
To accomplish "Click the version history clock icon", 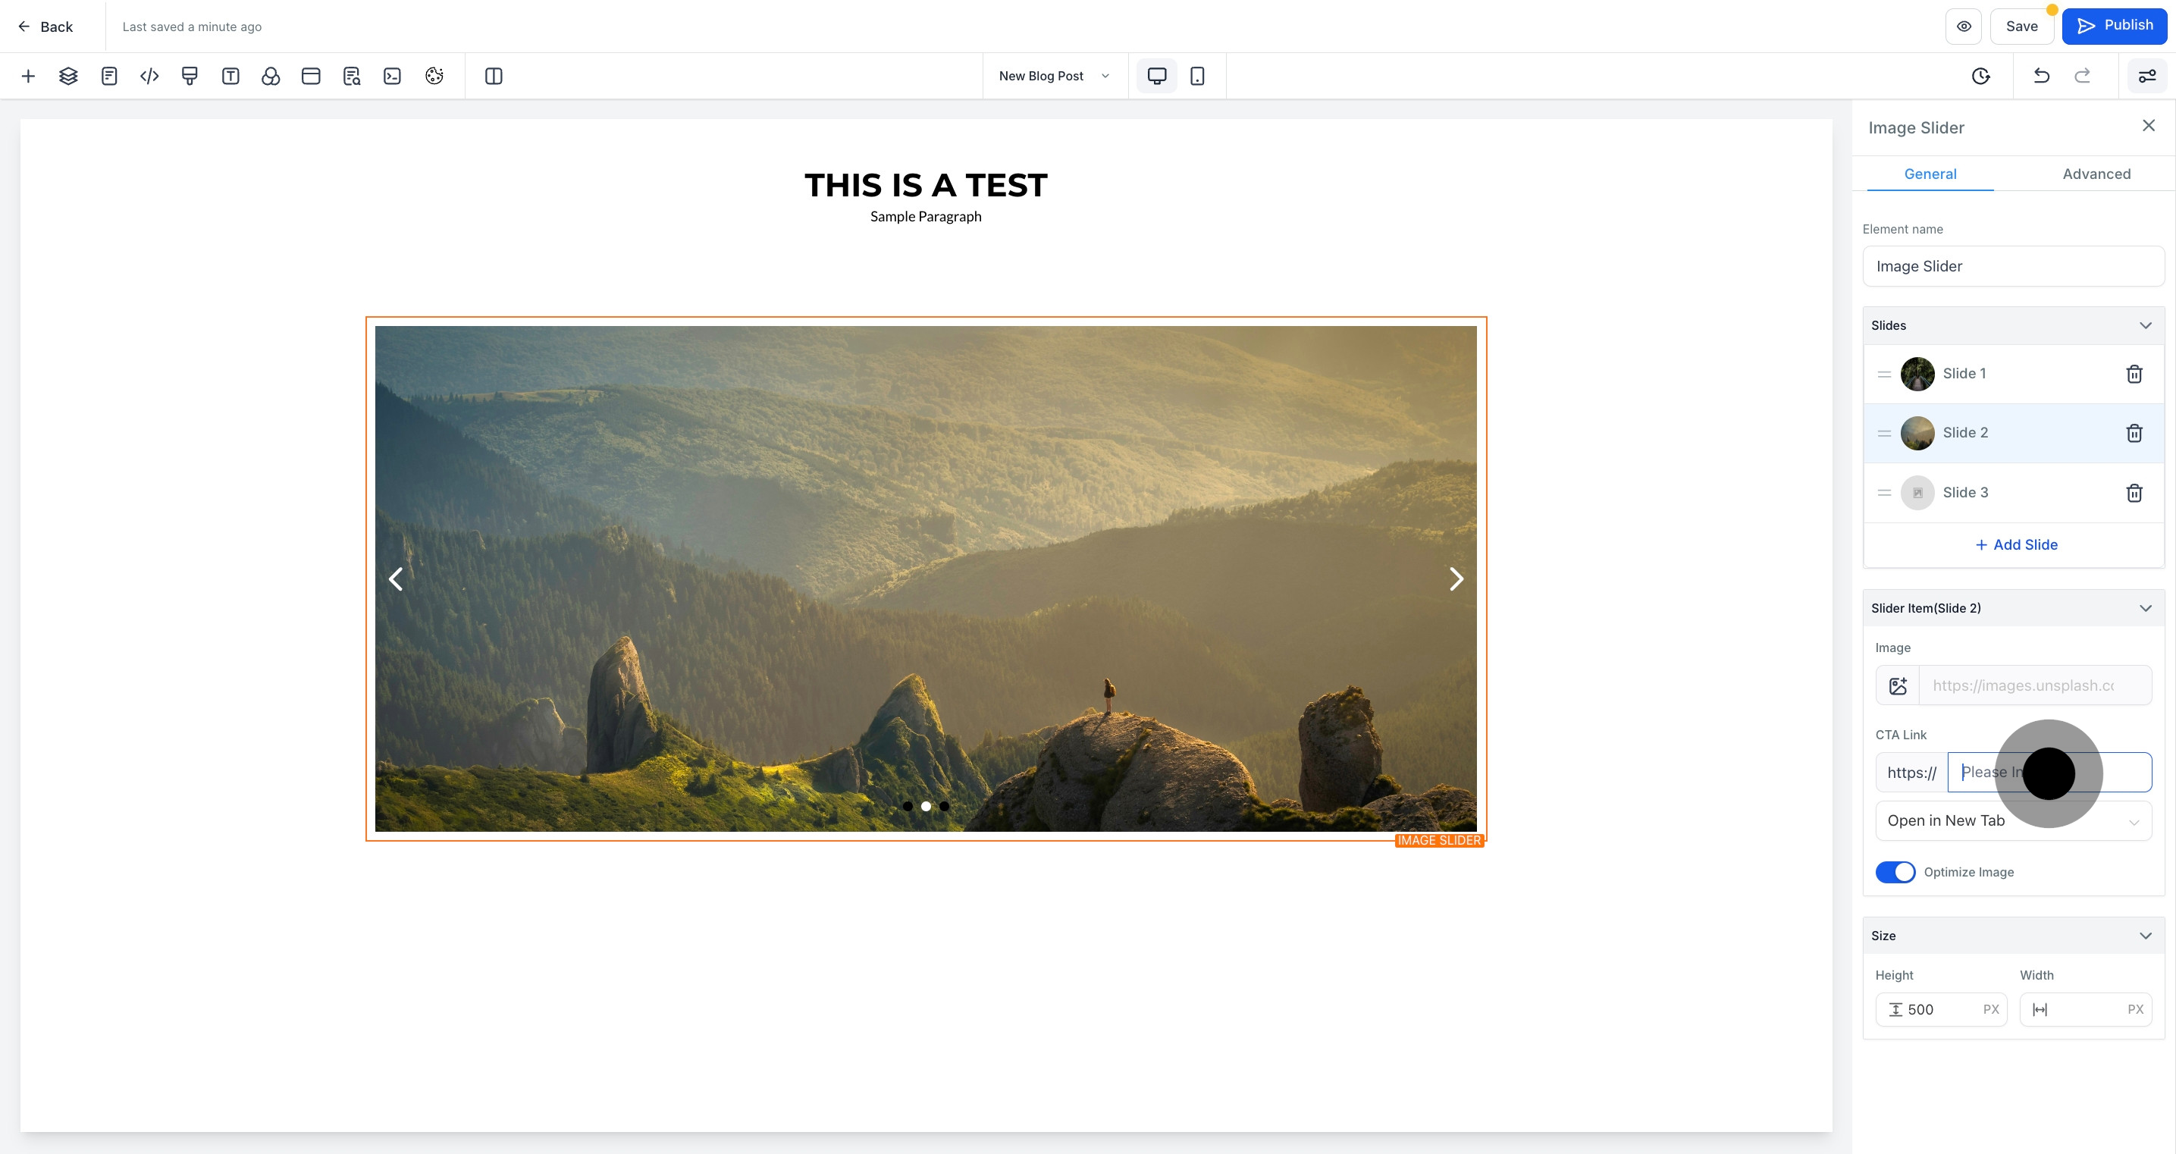I will (x=1981, y=76).
